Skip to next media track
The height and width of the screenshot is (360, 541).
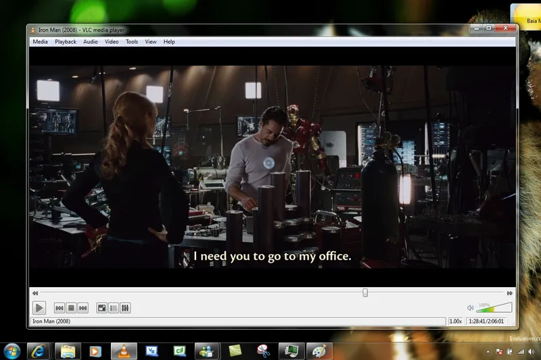pos(83,308)
